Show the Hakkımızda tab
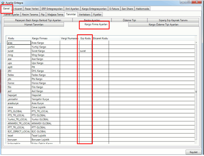 pyautogui.click(x=142, y=9)
